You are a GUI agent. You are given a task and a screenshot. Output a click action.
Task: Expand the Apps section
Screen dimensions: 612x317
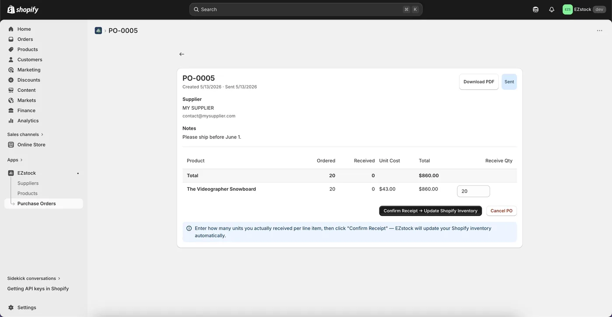pos(15,160)
